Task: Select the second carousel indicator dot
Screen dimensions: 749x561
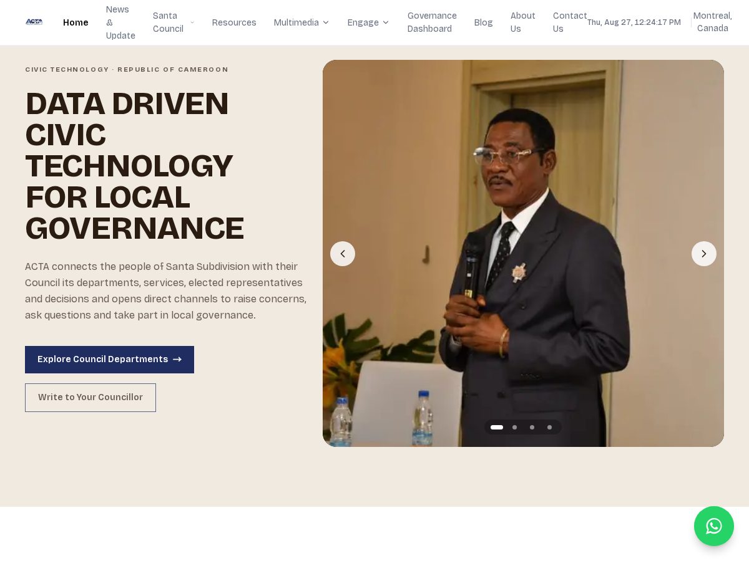Action: 514,428
